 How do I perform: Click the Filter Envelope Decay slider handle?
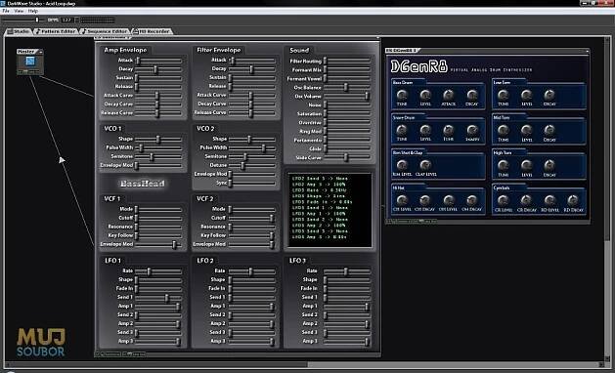pyautogui.click(x=251, y=69)
